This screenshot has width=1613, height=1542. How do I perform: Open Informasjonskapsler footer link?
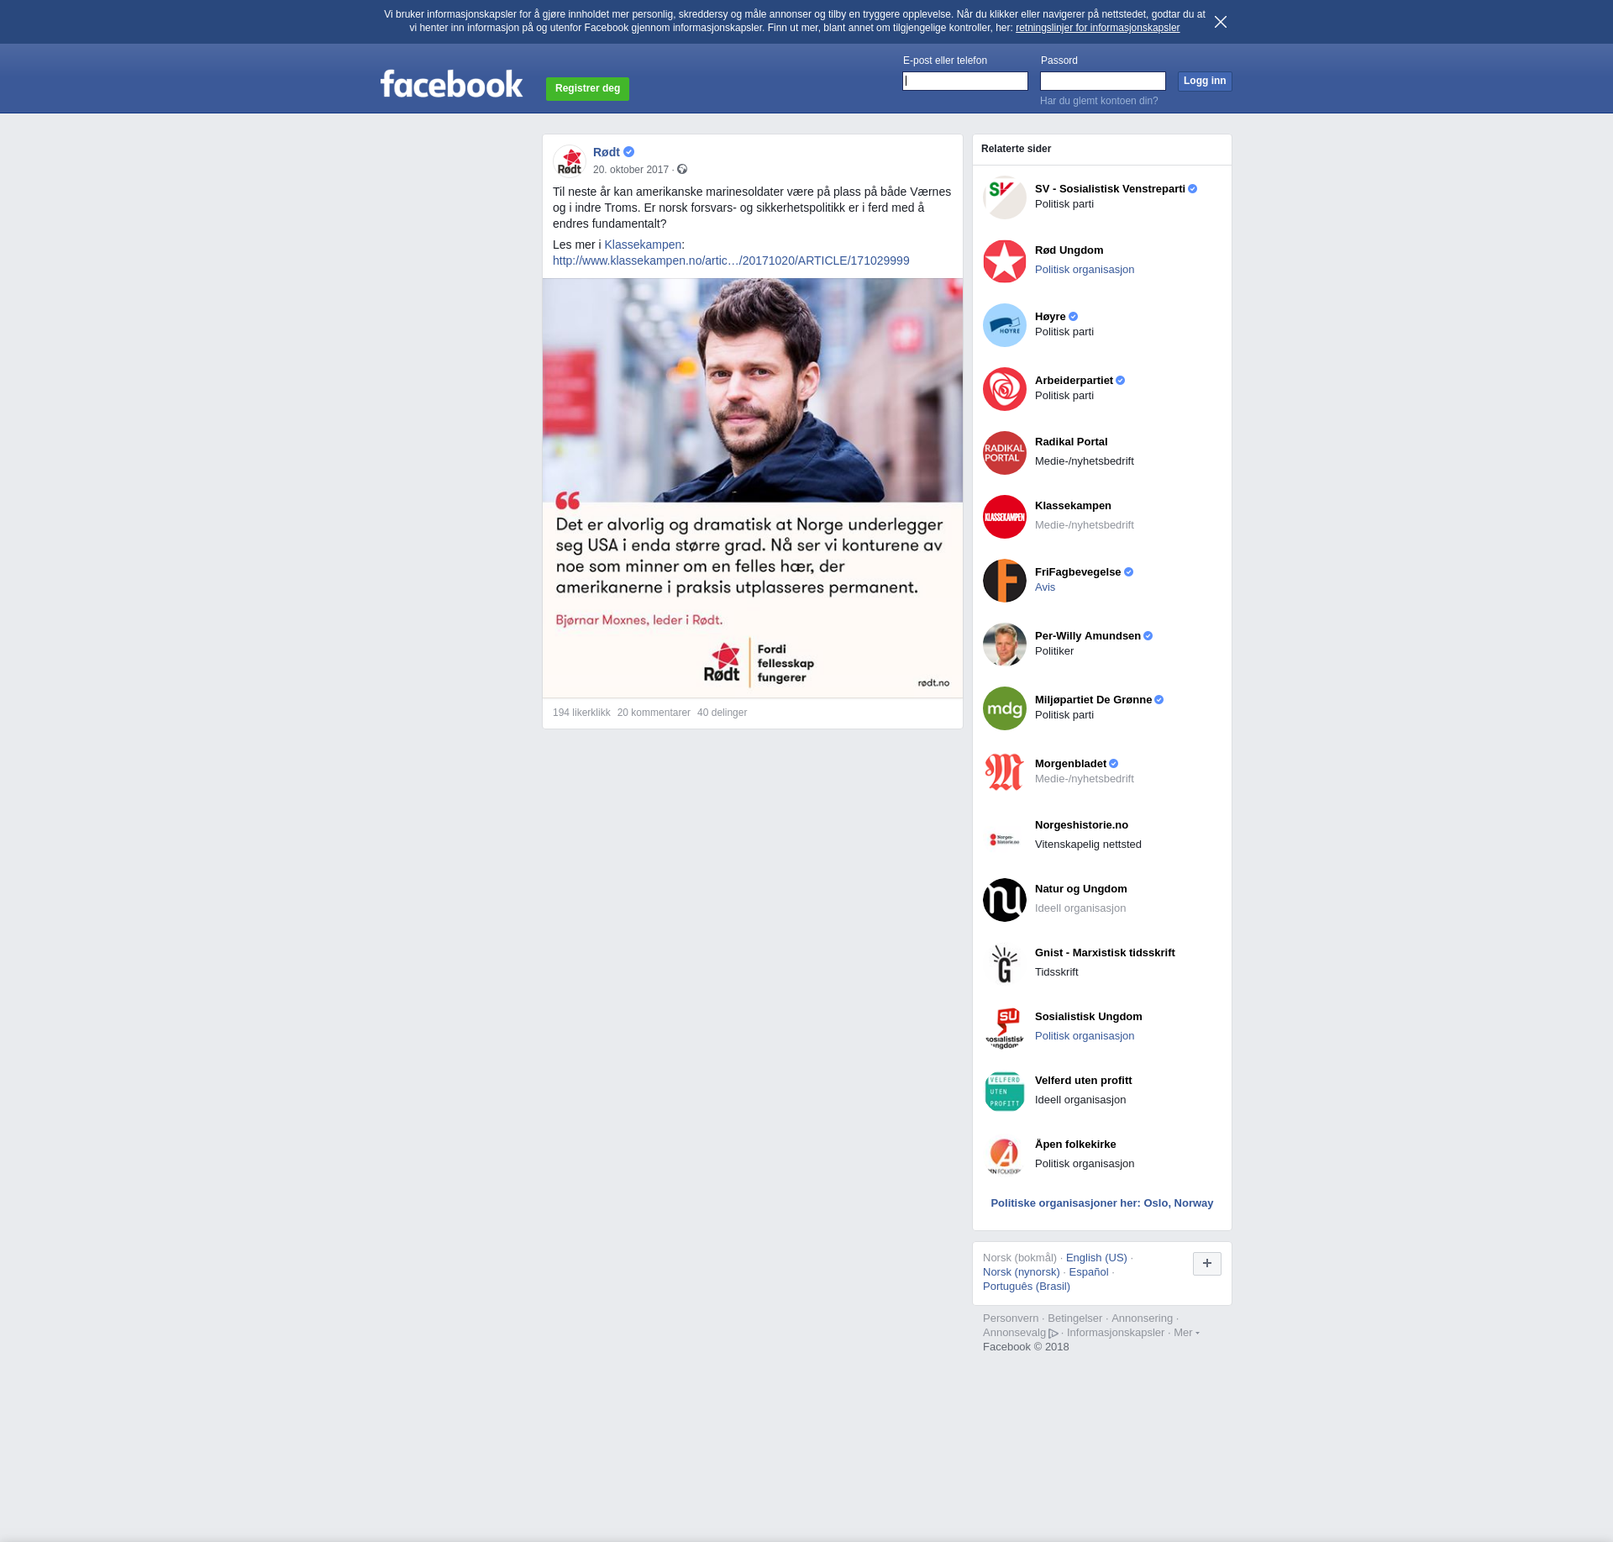click(1116, 1333)
